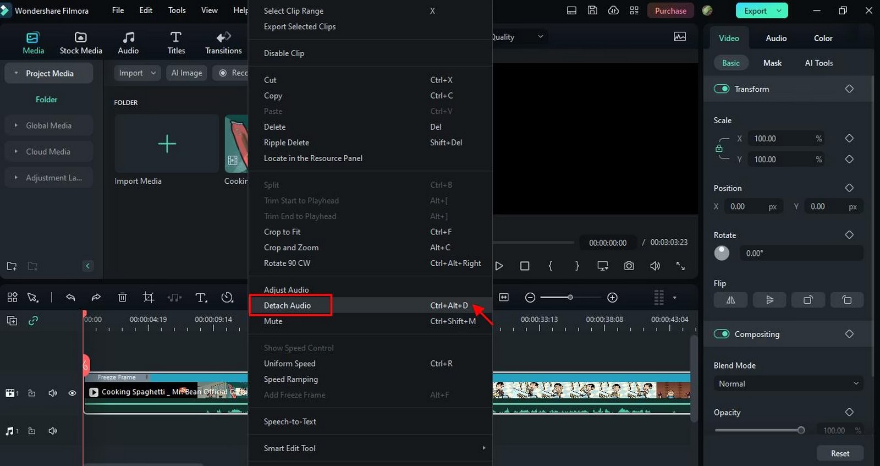The image size is (880, 466).
Task: Toggle the Compositing switch
Action: click(x=721, y=334)
